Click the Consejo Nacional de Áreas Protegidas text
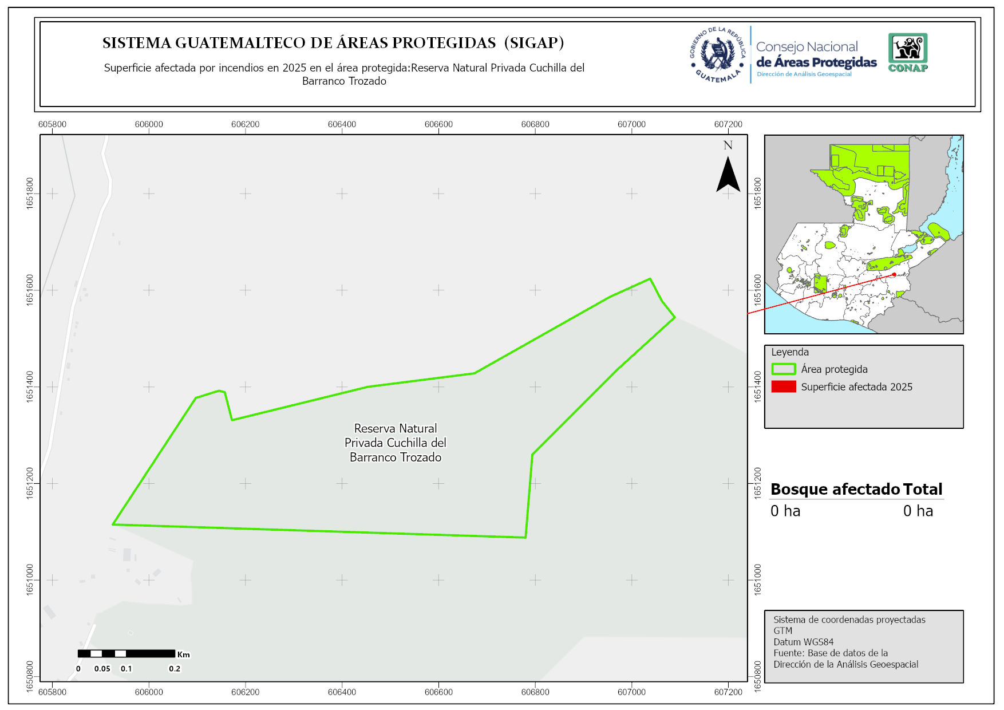This screenshot has width=1004, height=710. [x=816, y=55]
